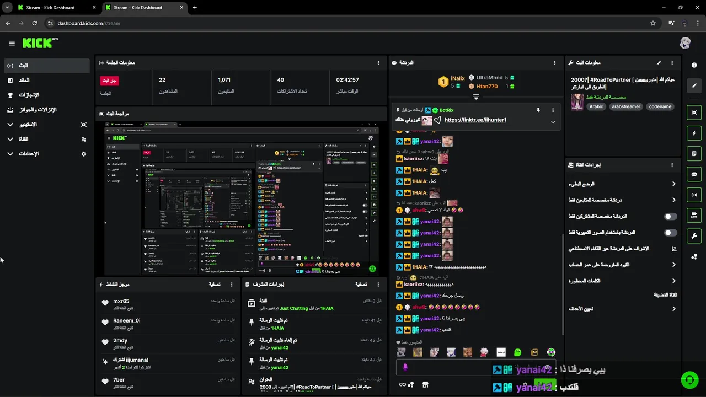This screenshot has height=397, width=706.
Task: Expand the slow mode setting chevron
Action: coord(673,184)
